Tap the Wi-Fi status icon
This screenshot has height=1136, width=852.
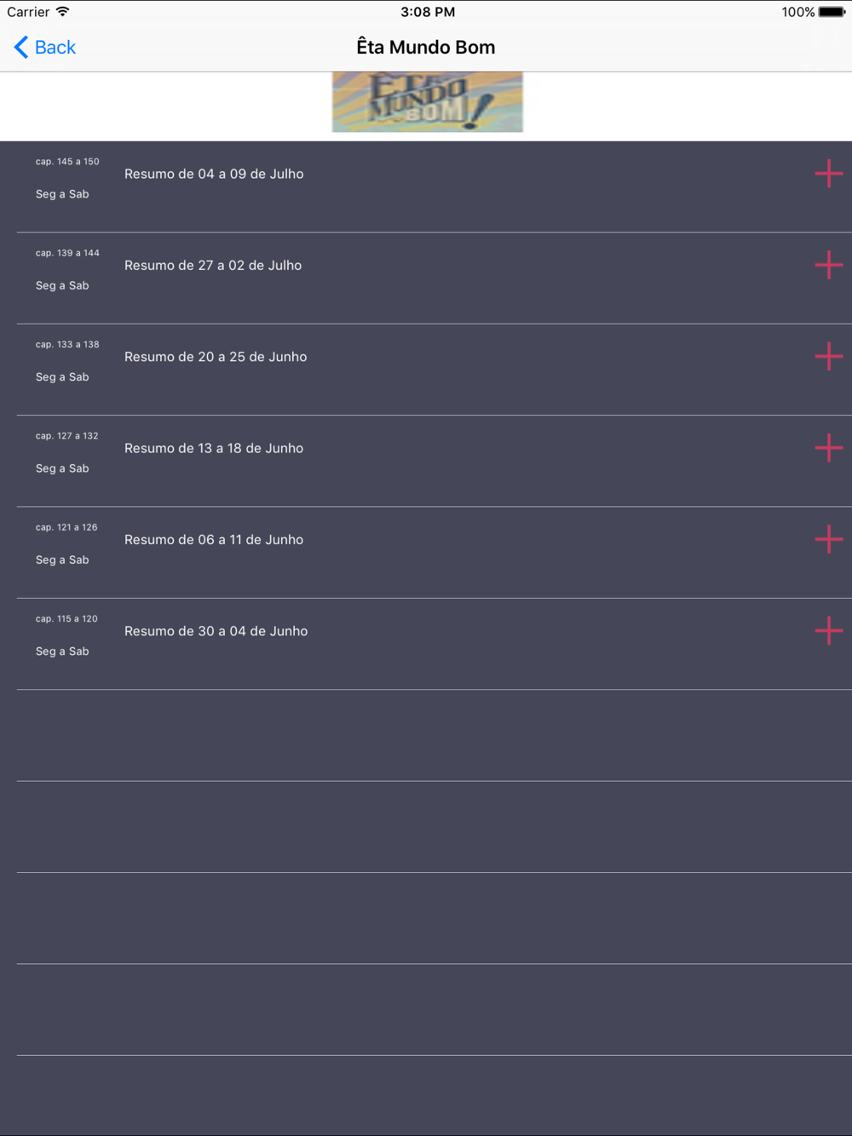63,12
